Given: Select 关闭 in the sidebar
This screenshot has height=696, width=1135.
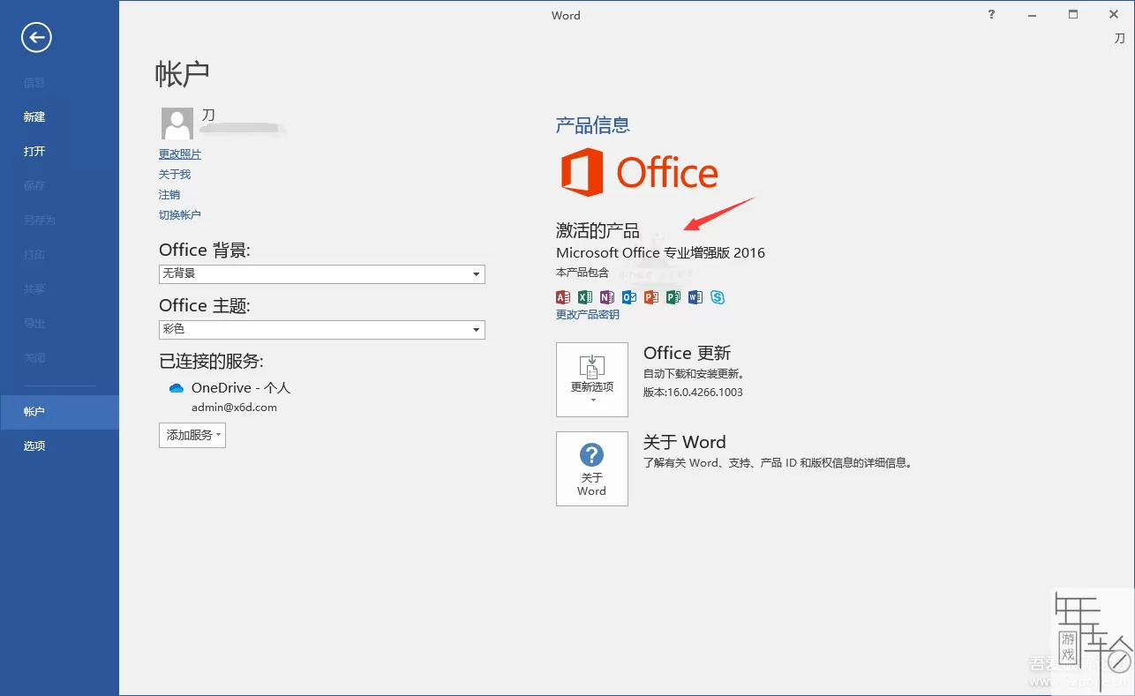Looking at the screenshot, I should coord(59,357).
